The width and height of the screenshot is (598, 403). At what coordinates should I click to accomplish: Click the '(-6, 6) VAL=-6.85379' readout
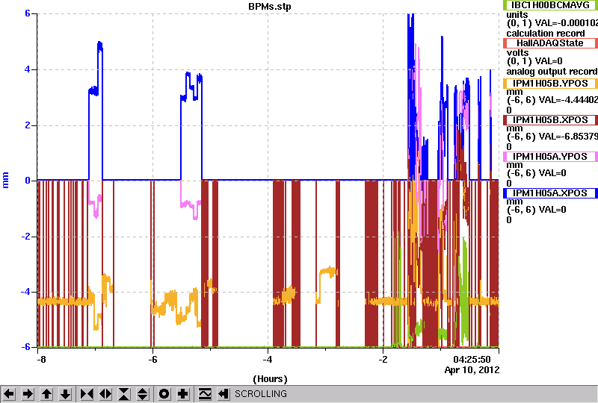pos(552,137)
